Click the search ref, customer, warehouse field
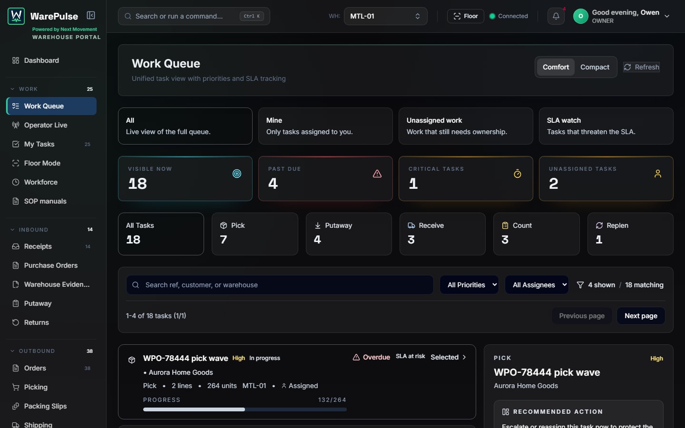The image size is (685, 428). click(x=280, y=285)
